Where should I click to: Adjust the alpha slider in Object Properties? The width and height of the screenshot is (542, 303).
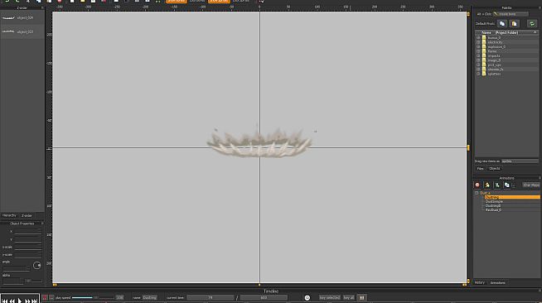coord(34,281)
